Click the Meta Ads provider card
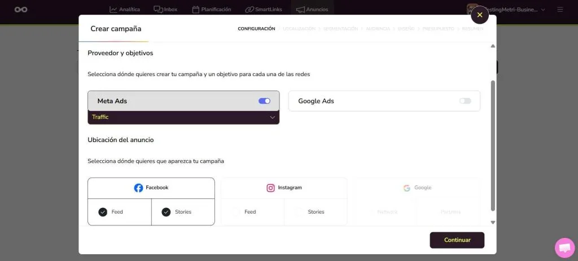The height and width of the screenshot is (261, 578). pyautogui.click(x=183, y=101)
